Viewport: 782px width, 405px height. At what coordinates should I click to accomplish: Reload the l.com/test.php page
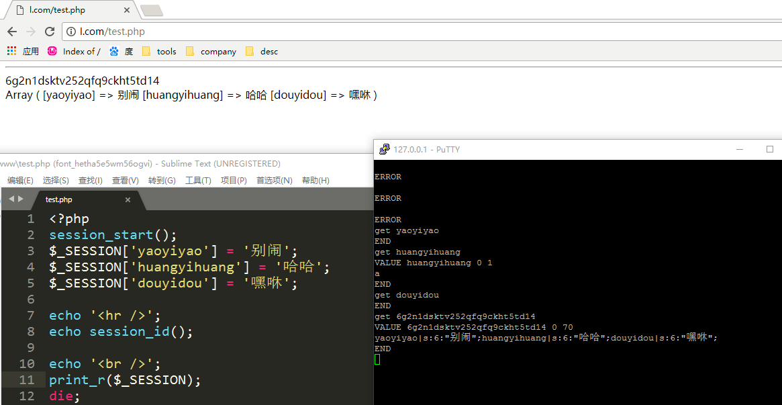[50, 32]
